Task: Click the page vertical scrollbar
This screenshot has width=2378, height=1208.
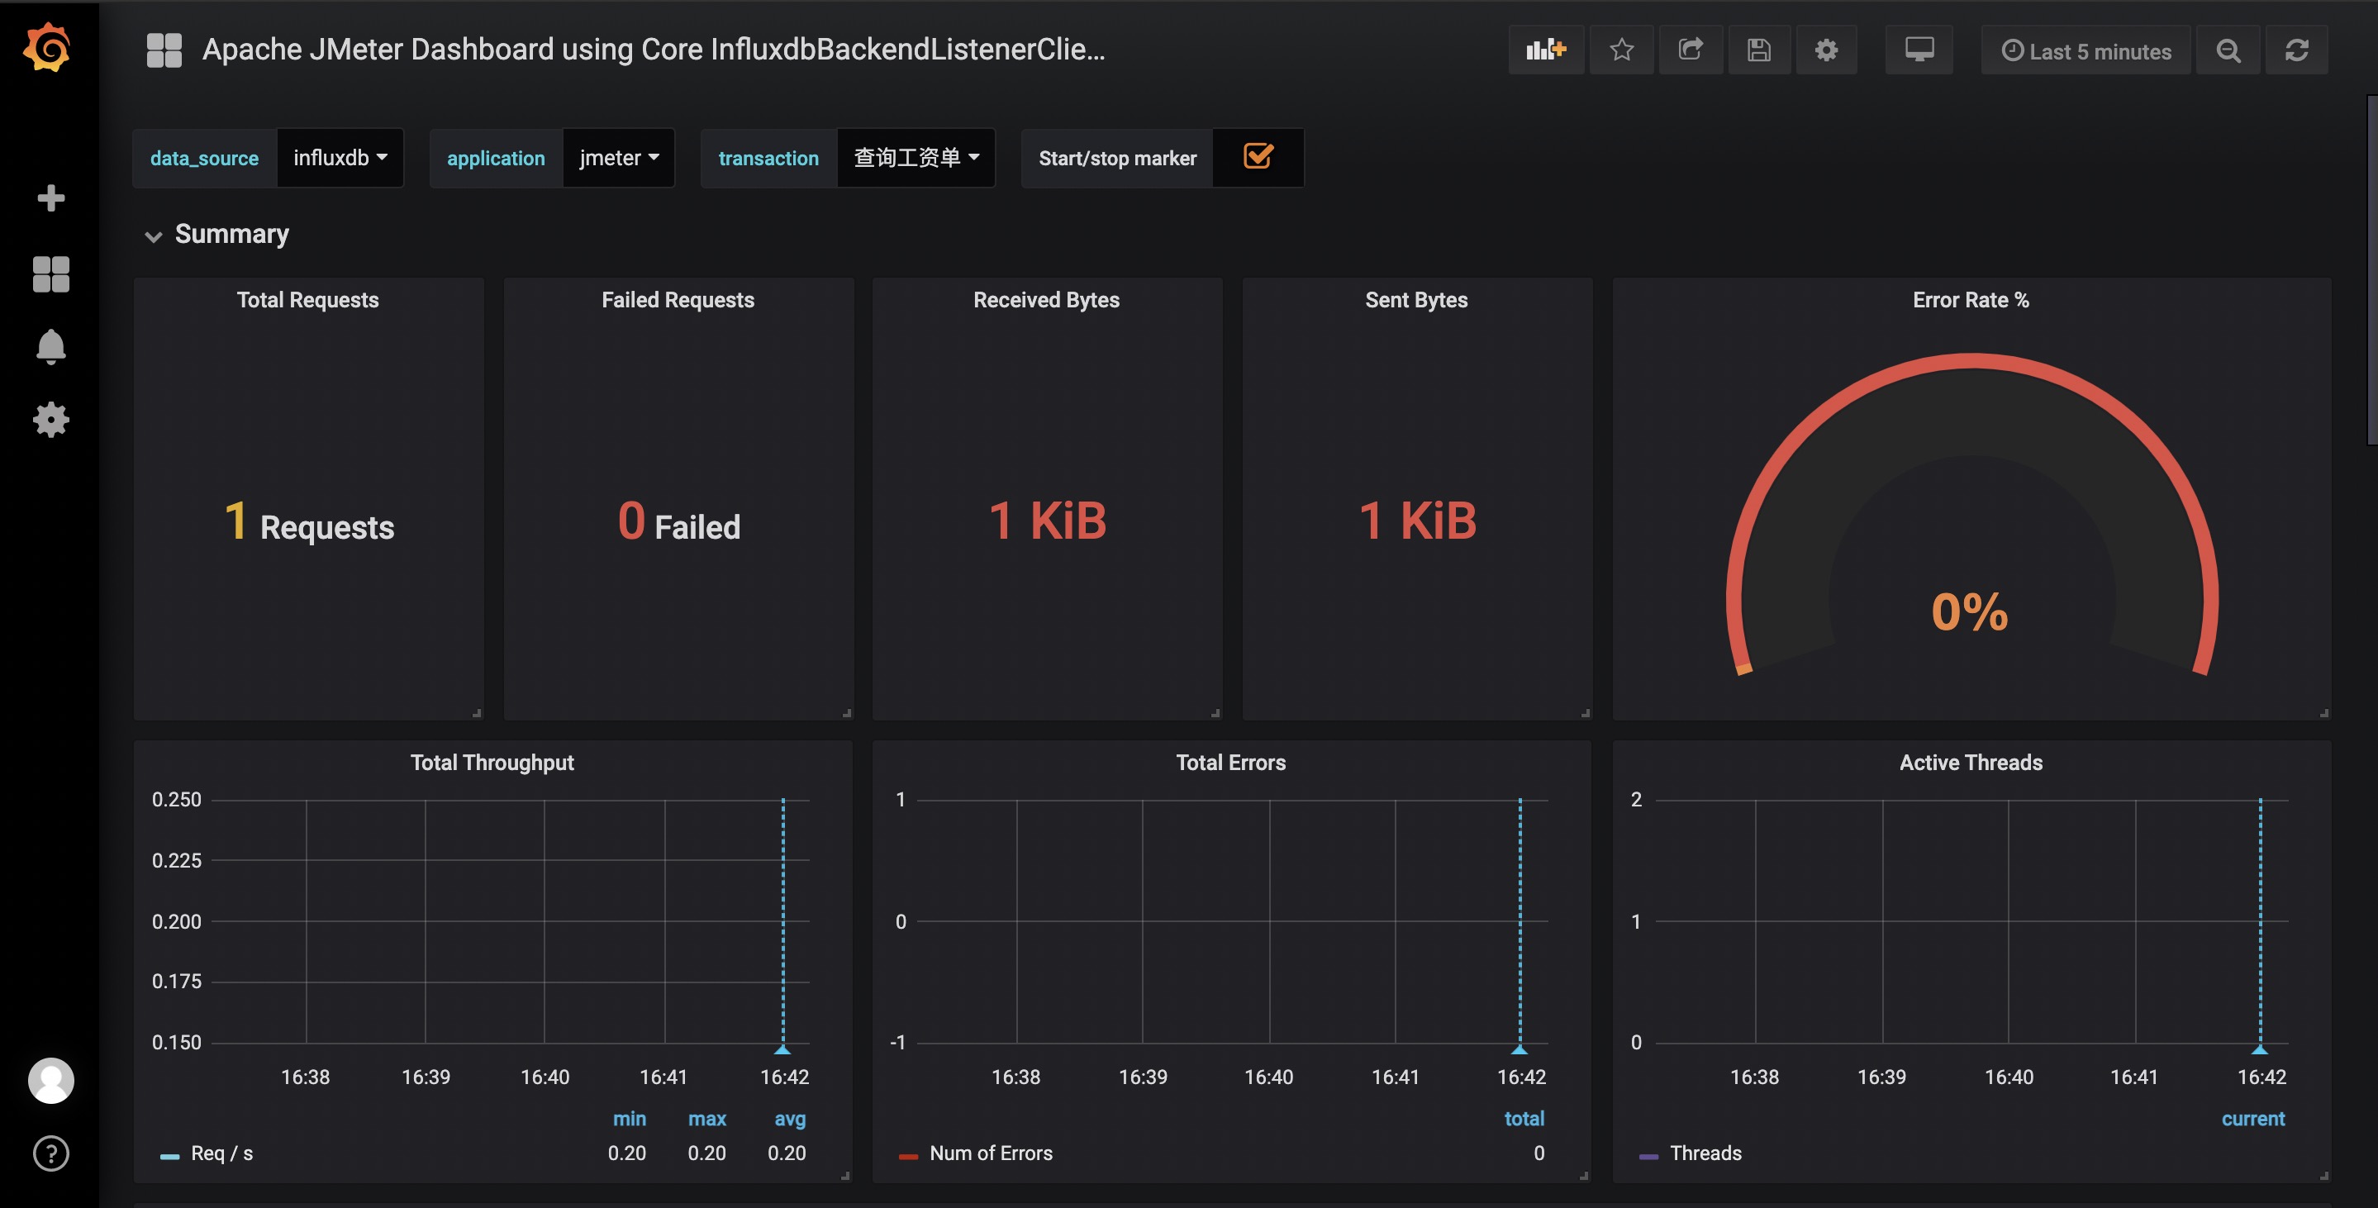Action: pos(2372,270)
